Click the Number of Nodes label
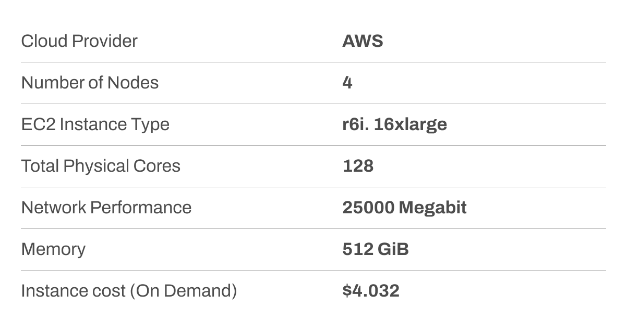The height and width of the screenshot is (333, 627). pyautogui.click(x=90, y=83)
